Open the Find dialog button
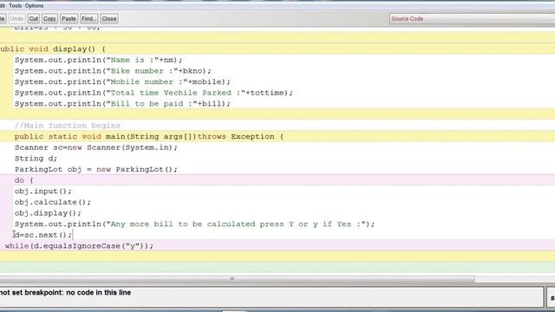The width and height of the screenshot is (555, 312). [x=88, y=19]
